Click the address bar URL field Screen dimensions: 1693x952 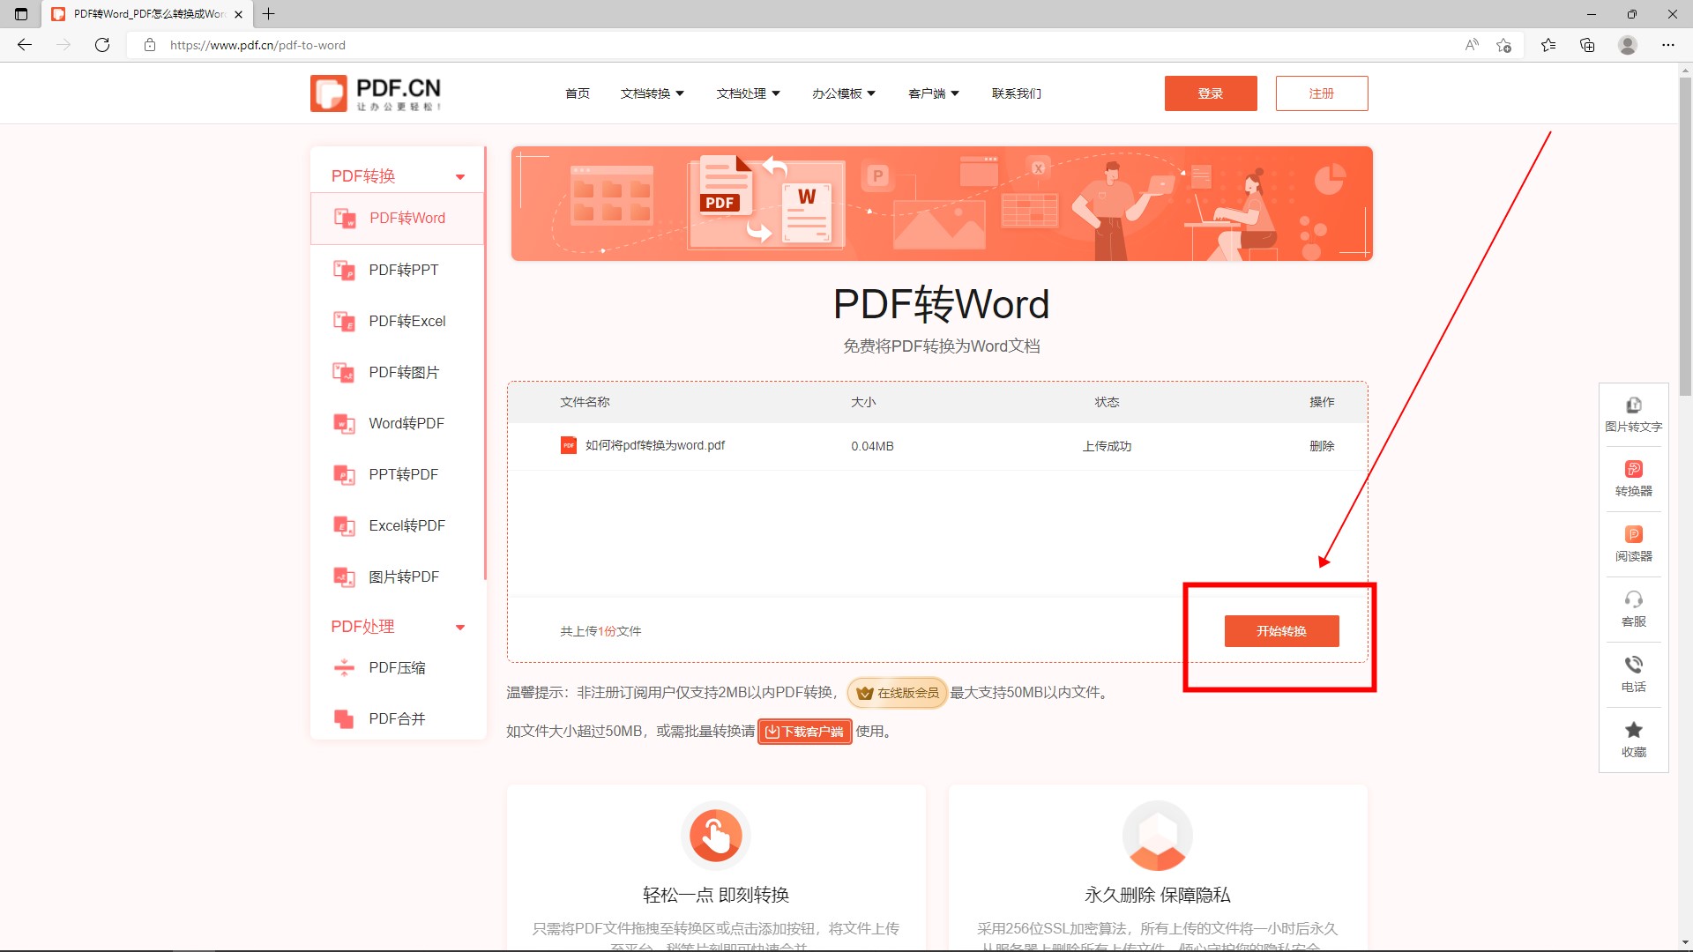(794, 45)
